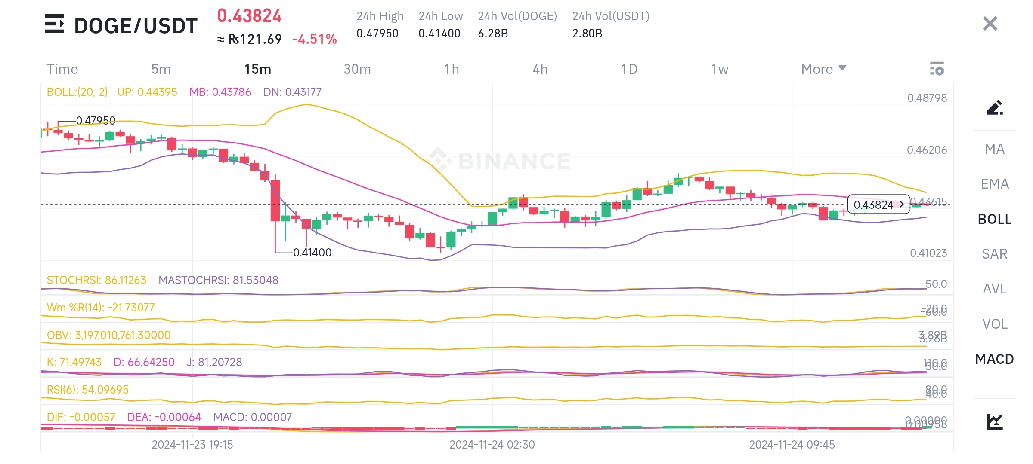This screenshot has height=464, width=1033.
Task: Click the 0.41400 low price candle marker
Action: click(x=312, y=253)
